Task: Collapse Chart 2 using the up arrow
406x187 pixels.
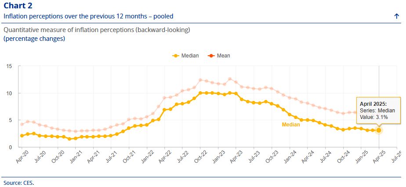Action: pos(397,16)
